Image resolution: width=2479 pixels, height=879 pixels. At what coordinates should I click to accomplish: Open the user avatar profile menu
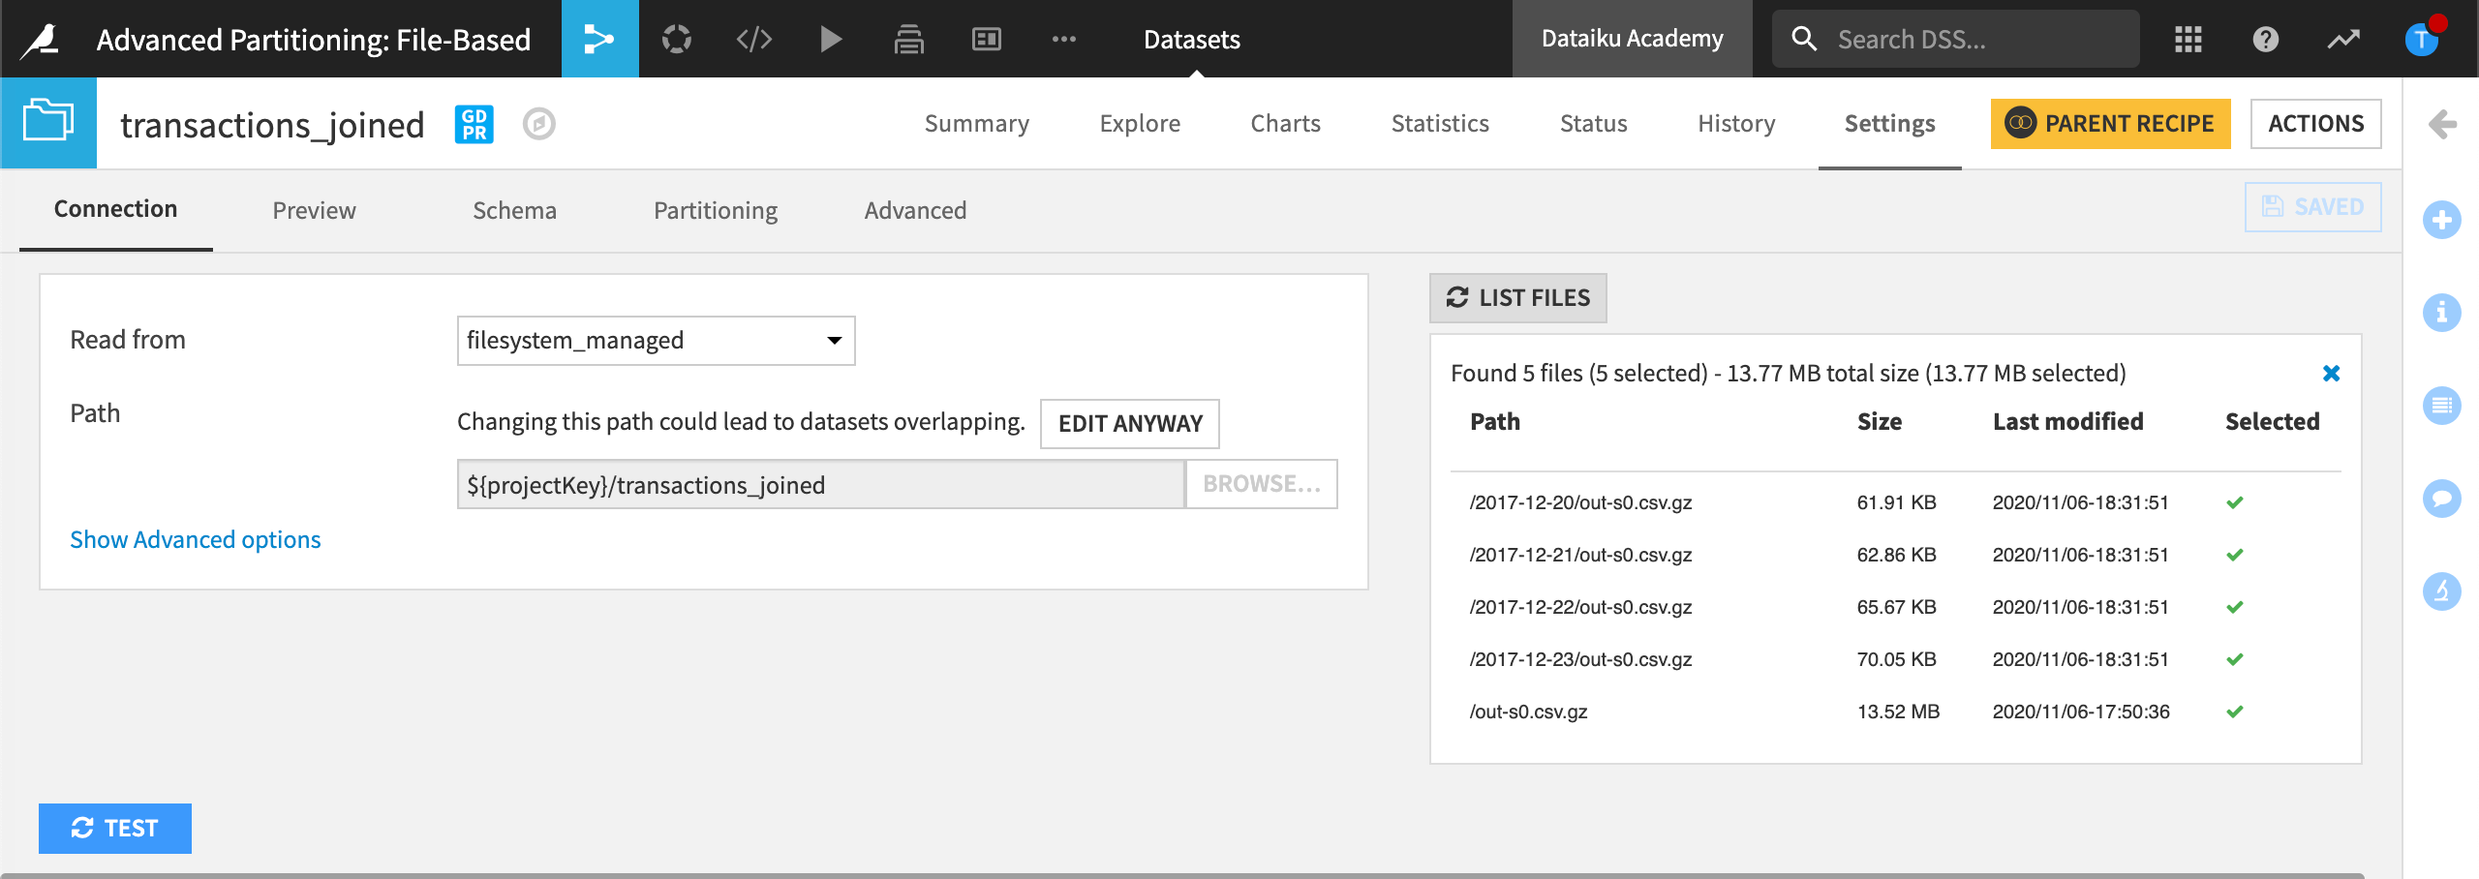2424,39
